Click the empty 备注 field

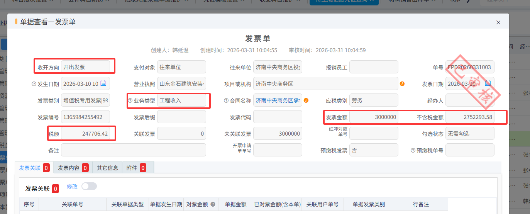click(134, 150)
